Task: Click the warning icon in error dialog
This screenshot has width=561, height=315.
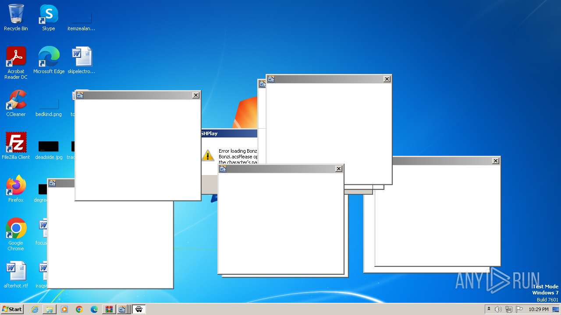Action: coord(208,155)
